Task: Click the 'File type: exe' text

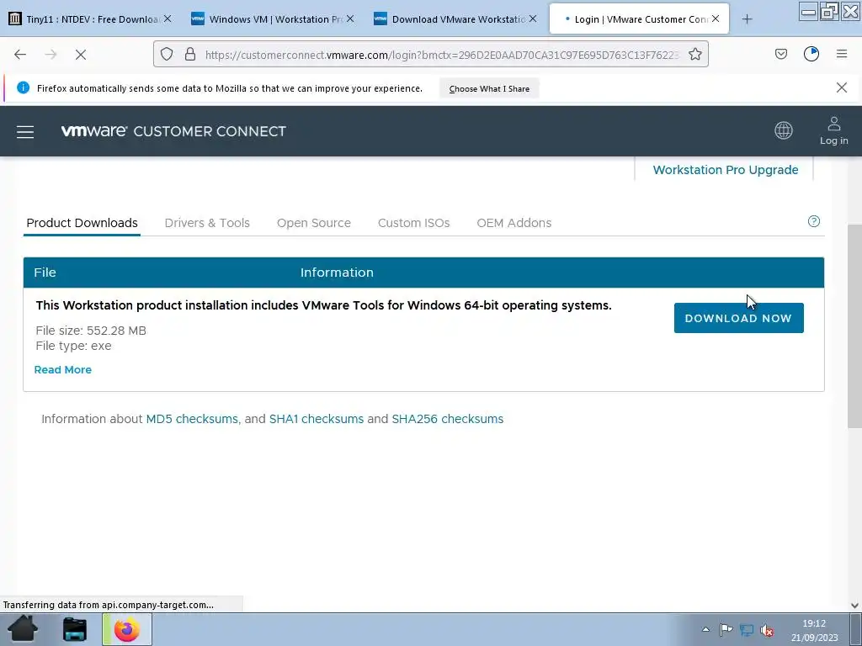Action: tap(74, 346)
